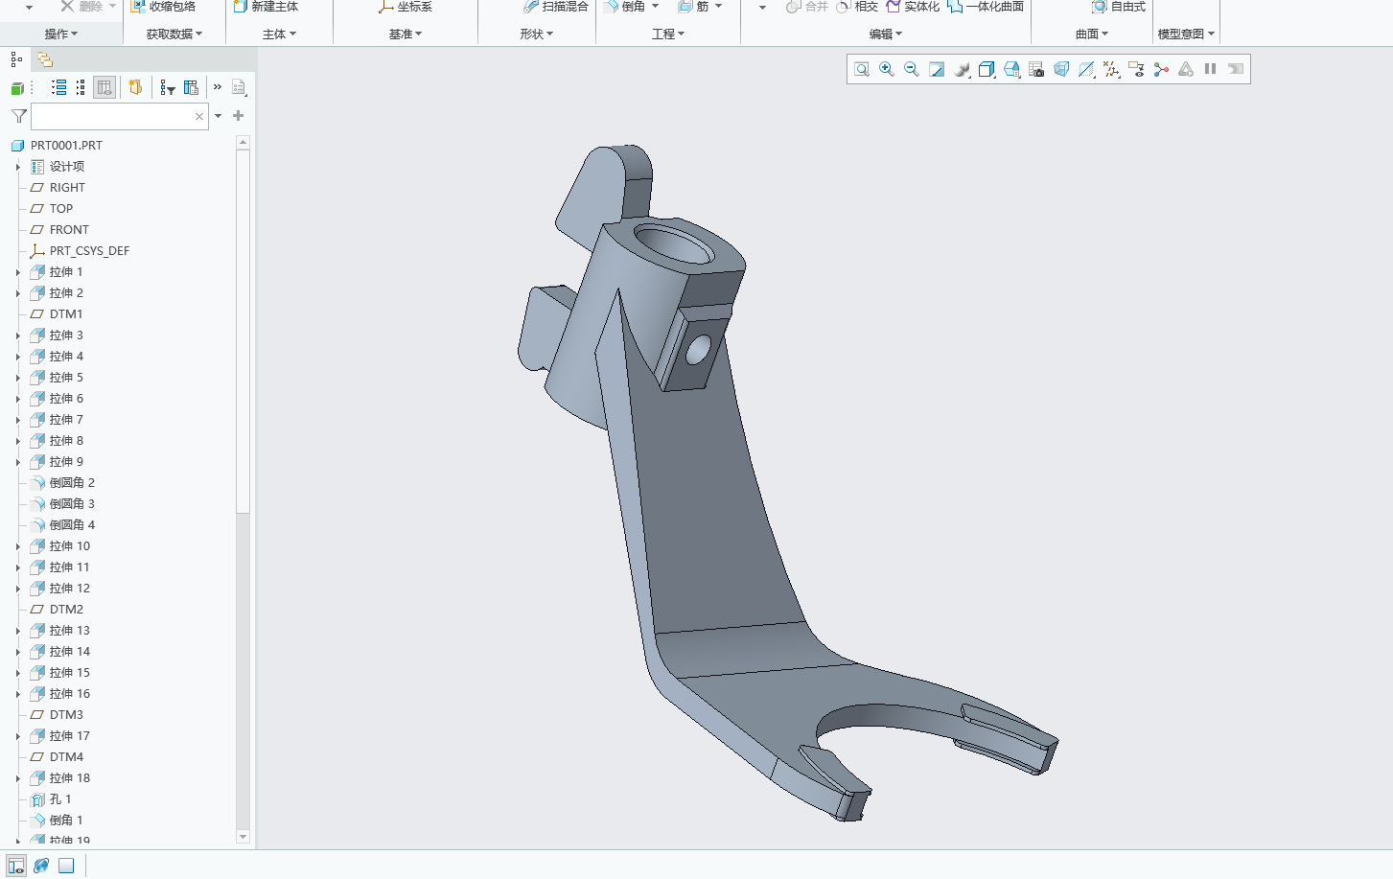Click the view manager icon
This screenshot has height=879, width=1393.
(1011, 69)
